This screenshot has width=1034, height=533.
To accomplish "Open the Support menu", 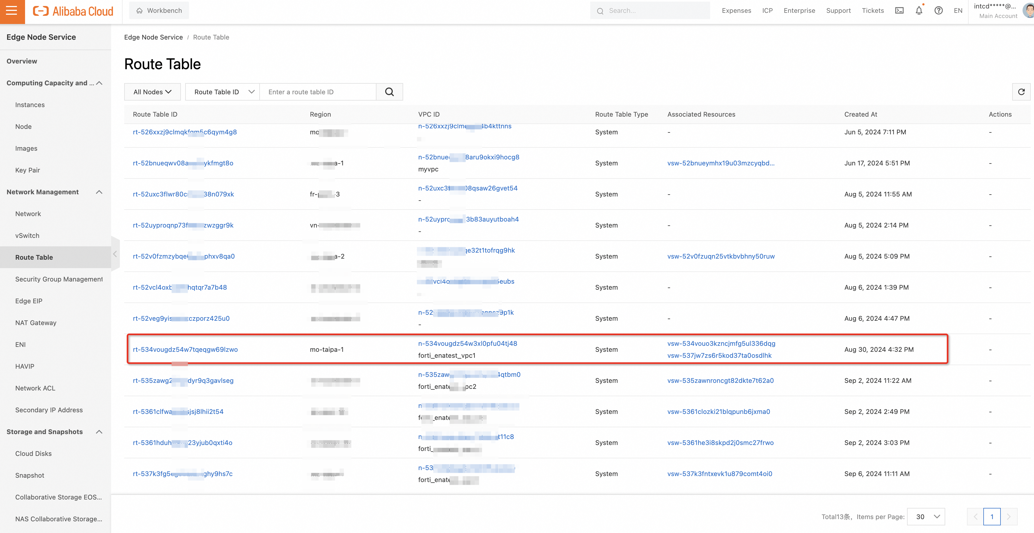I will (x=838, y=11).
